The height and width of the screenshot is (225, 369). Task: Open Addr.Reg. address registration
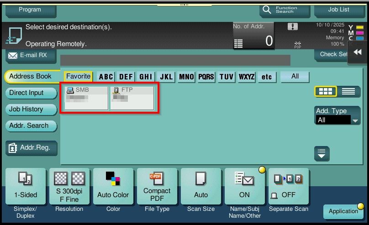tap(31, 147)
